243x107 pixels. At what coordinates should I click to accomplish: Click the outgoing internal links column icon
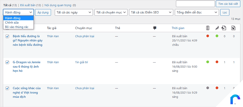[x=224, y=28]
